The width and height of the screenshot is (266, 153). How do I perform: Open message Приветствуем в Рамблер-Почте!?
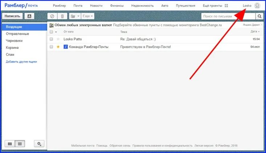pyautogui.click(x=146, y=47)
